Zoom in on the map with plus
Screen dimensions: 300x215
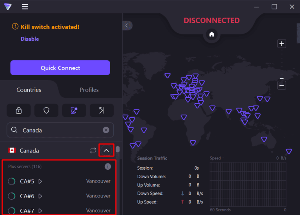[x=282, y=44]
